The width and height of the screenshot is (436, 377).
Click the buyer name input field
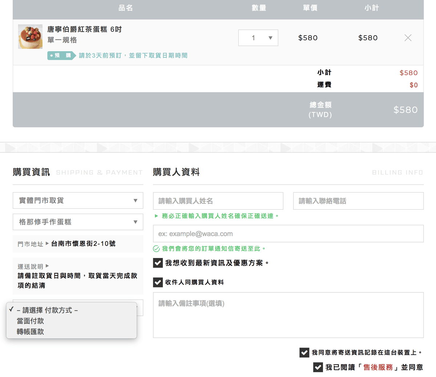pyautogui.click(x=218, y=201)
